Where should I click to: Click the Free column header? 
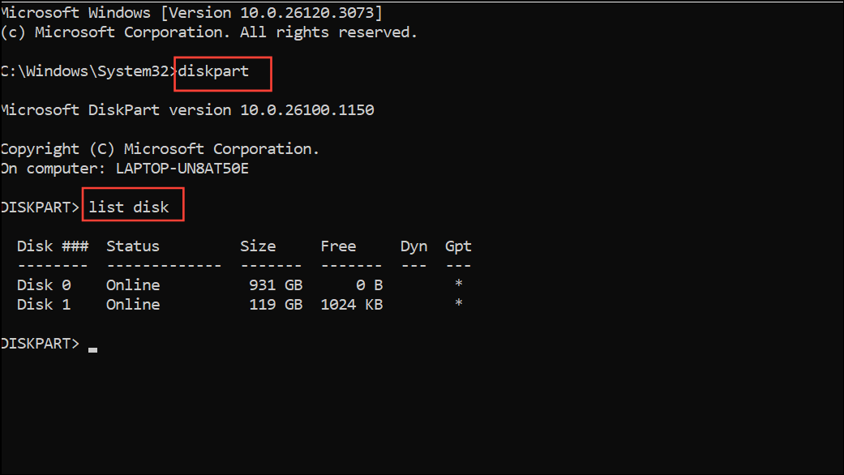[x=338, y=246]
